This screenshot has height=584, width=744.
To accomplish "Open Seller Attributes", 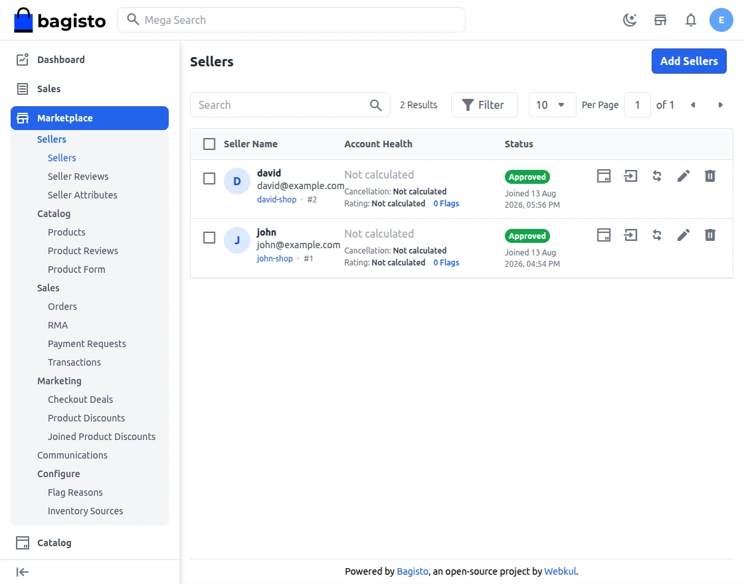I will click(82, 195).
